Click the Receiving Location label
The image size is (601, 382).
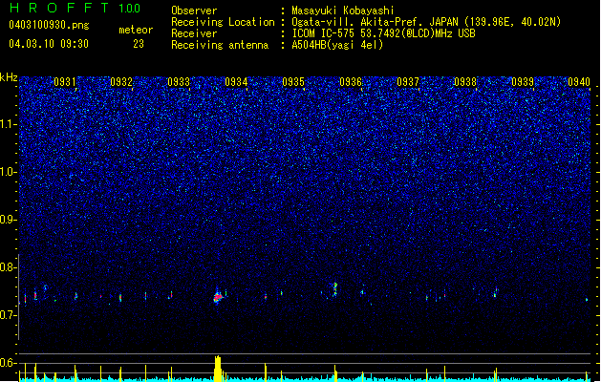223,22
